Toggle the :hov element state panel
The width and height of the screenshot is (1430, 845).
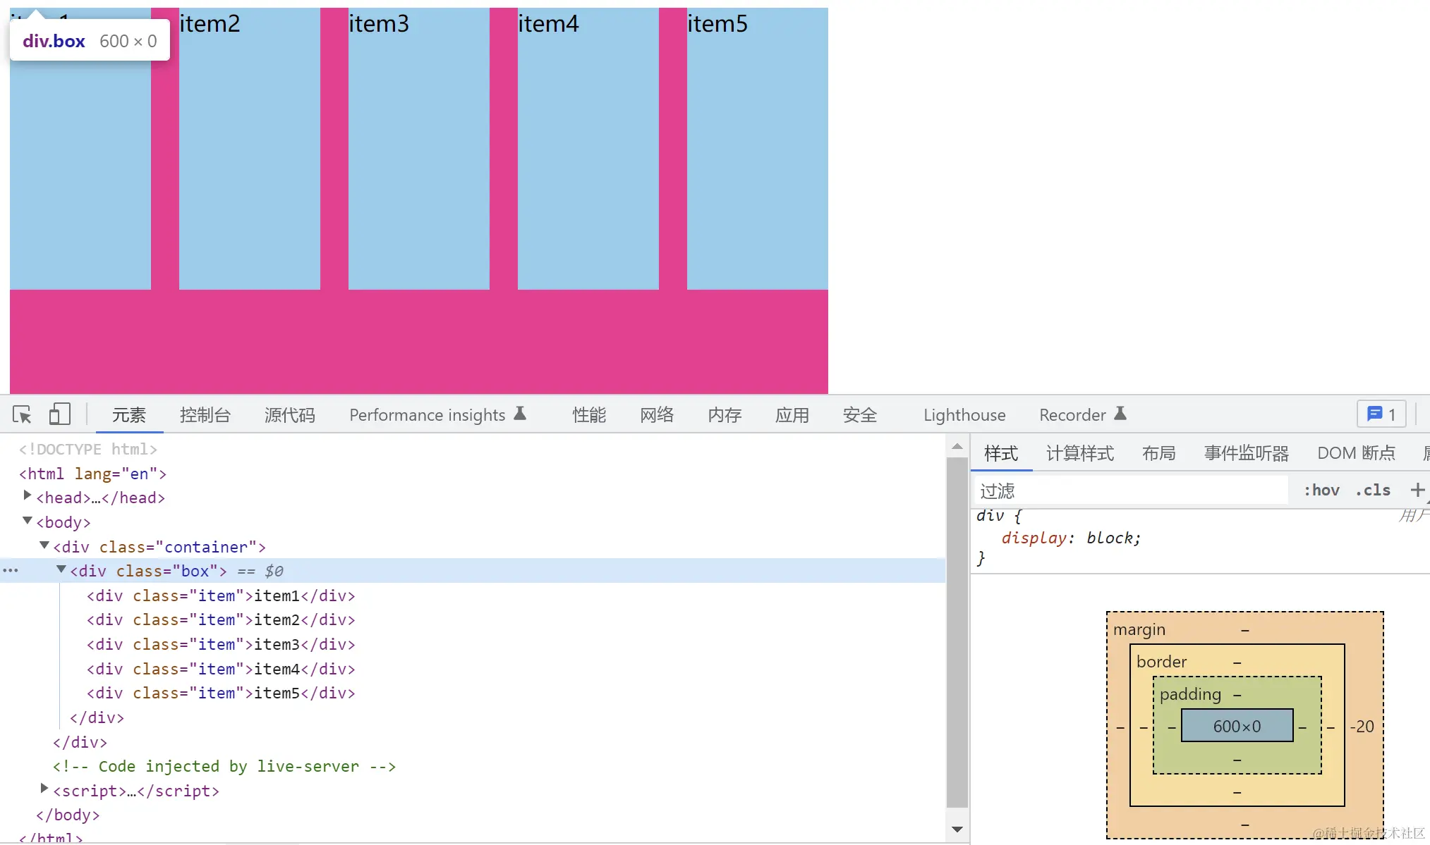click(1321, 490)
